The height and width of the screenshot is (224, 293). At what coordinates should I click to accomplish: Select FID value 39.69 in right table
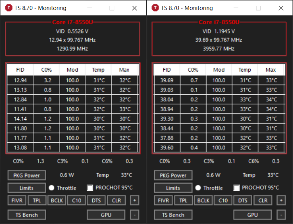coord(167,80)
